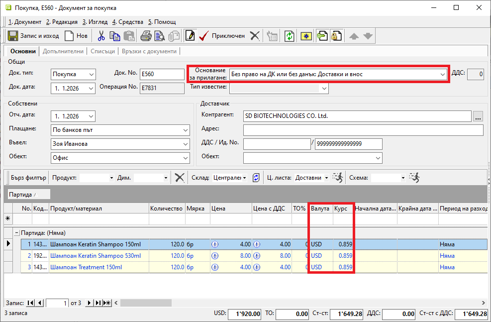Open the Док. тип dropdown
The image size is (491, 322).
tap(91, 74)
